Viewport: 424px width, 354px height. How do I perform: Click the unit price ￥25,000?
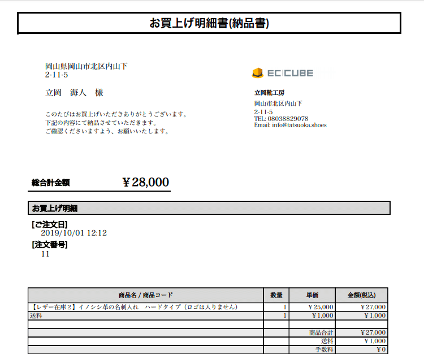pos(321,307)
